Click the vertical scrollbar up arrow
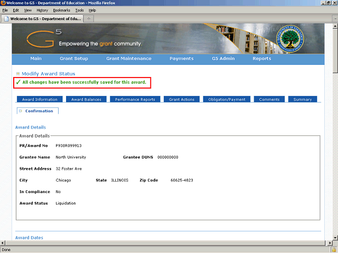The height and width of the screenshot is (253, 338). point(335,26)
